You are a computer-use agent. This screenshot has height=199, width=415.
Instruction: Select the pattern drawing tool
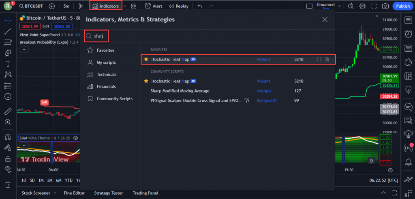click(x=8, y=53)
